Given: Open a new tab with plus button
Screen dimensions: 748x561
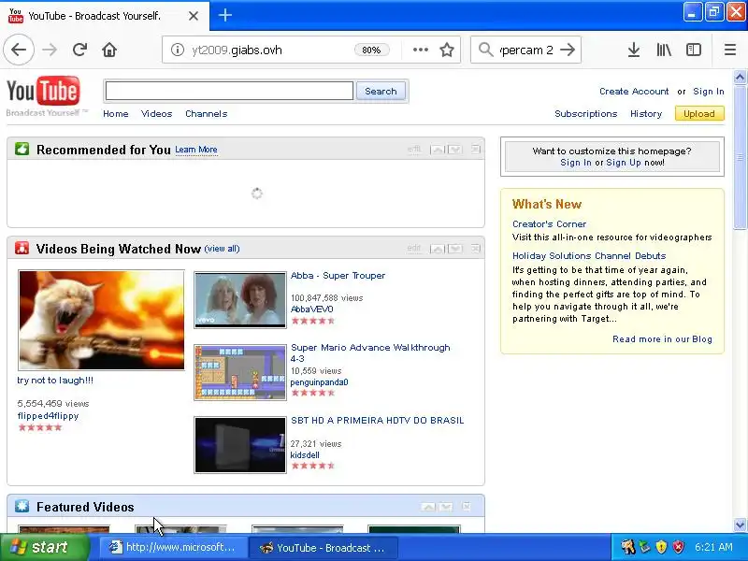Looking at the screenshot, I should coord(225,15).
